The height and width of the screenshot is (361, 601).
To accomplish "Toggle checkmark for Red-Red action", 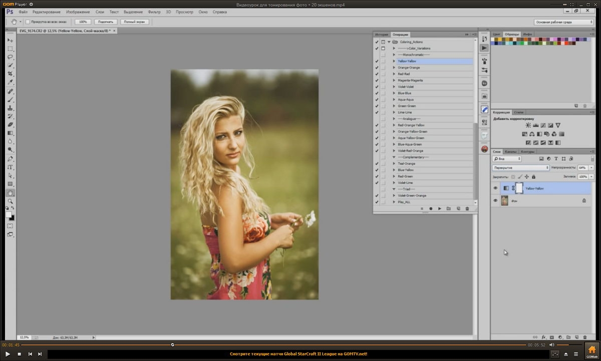I will coord(377,74).
